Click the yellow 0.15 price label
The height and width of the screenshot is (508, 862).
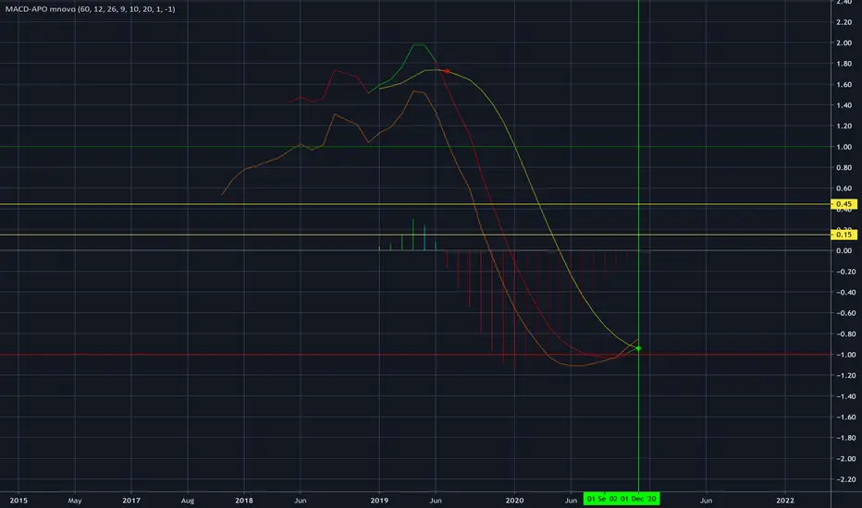pos(844,235)
